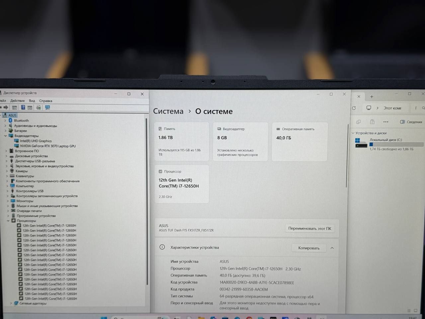
Task: Go to Система in the Settings breadcrumb
Action: pyautogui.click(x=168, y=111)
